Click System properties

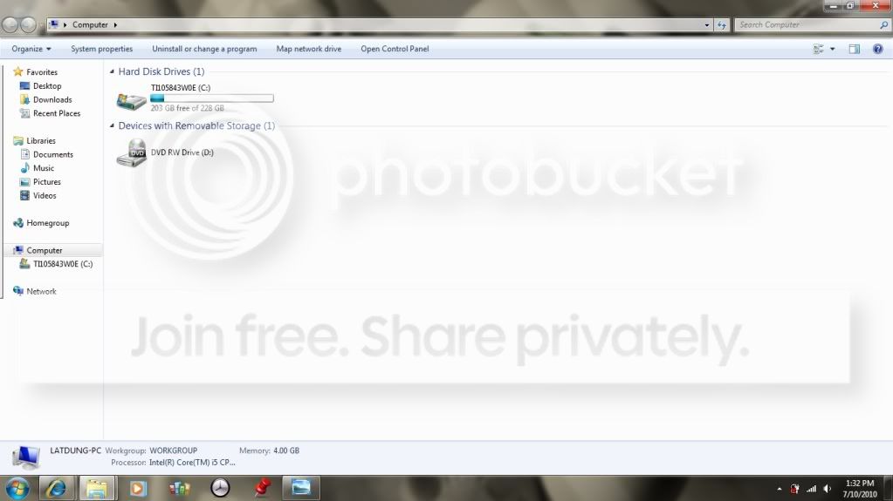point(102,49)
